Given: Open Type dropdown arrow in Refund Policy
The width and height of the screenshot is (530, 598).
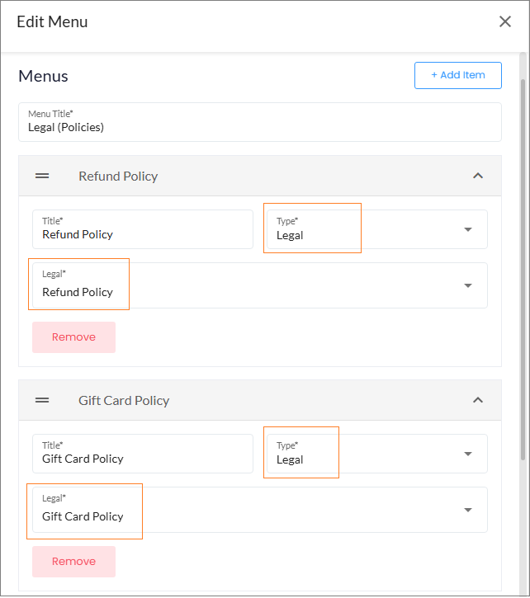Looking at the screenshot, I should pos(468,229).
